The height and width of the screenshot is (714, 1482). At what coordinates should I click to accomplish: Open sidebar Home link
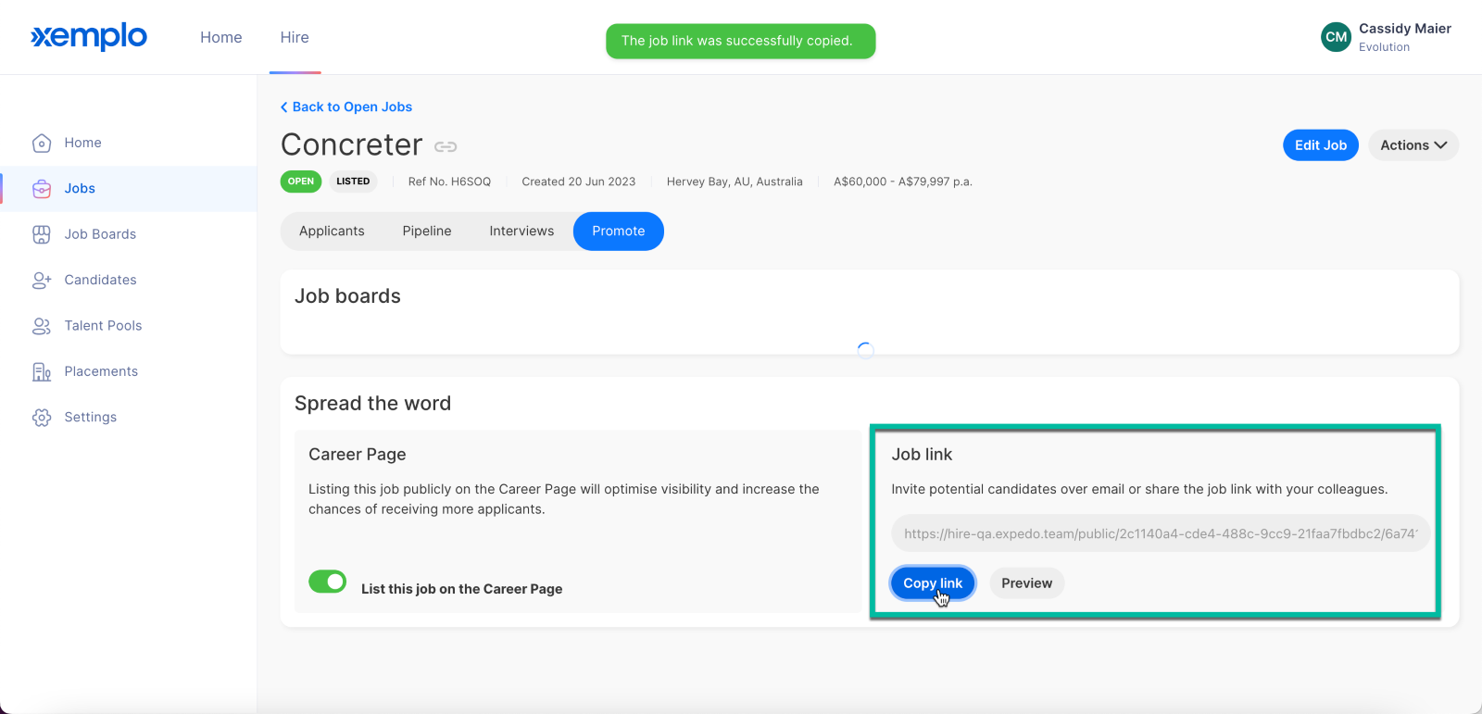(x=129, y=143)
